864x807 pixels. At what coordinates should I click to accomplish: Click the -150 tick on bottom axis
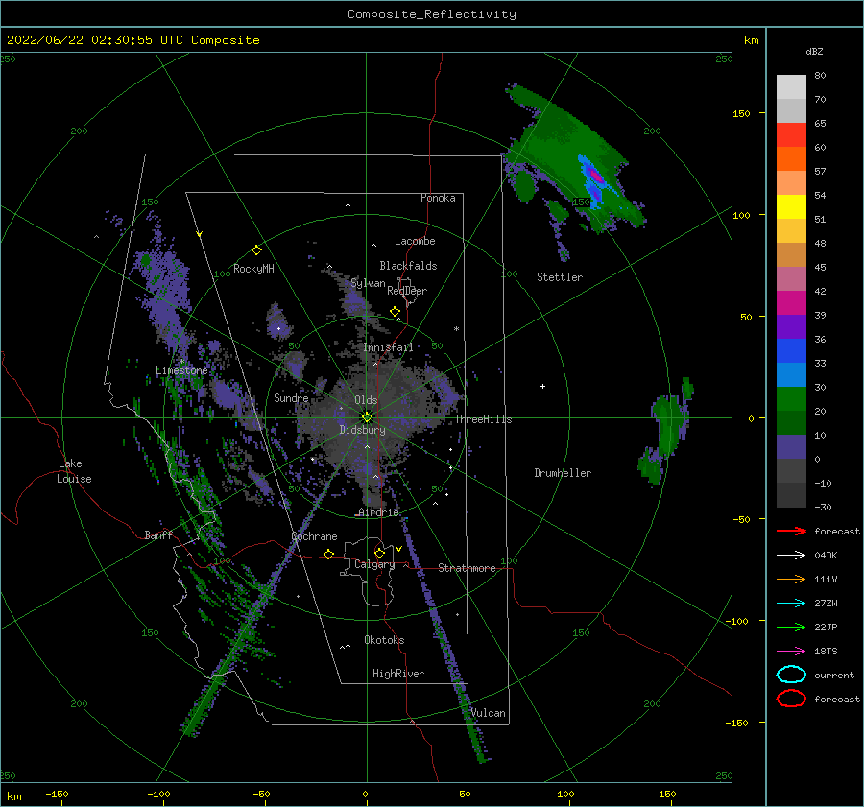coord(57,794)
